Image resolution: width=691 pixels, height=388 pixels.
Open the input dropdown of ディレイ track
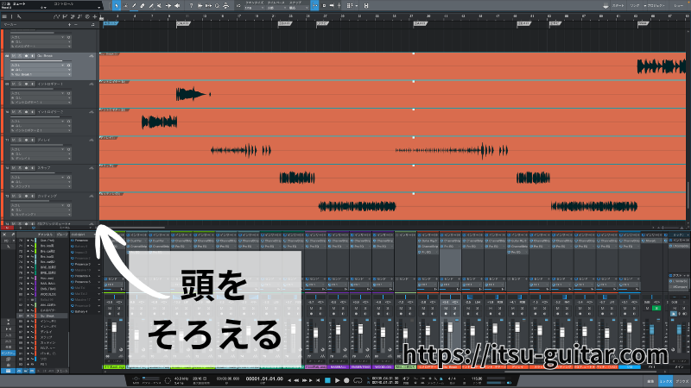click(x=38, y=149)
